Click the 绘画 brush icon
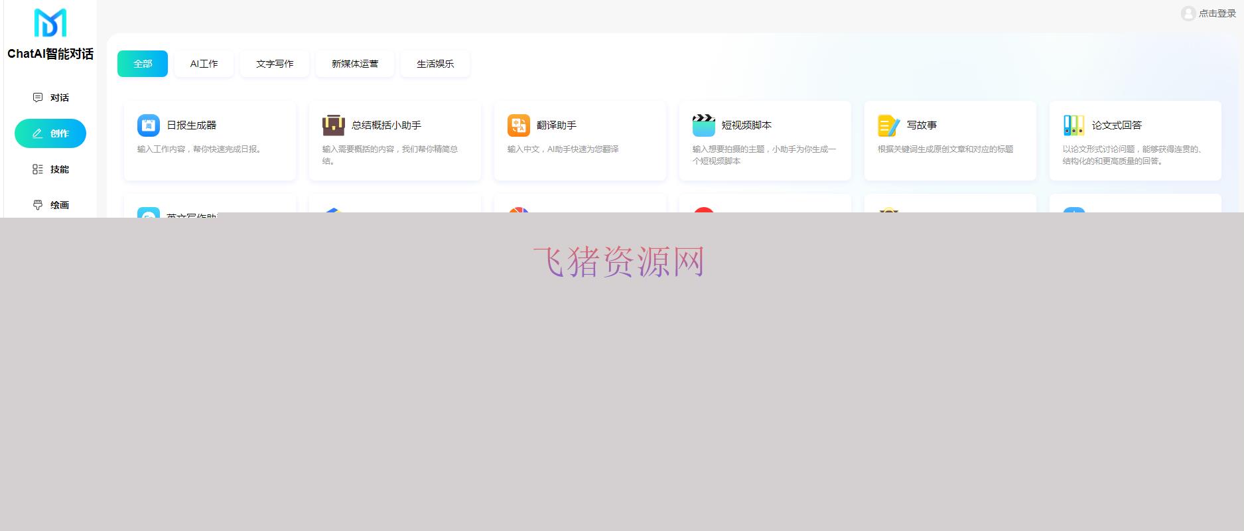This screenshot has width=1244, height=531. point(38,205)
